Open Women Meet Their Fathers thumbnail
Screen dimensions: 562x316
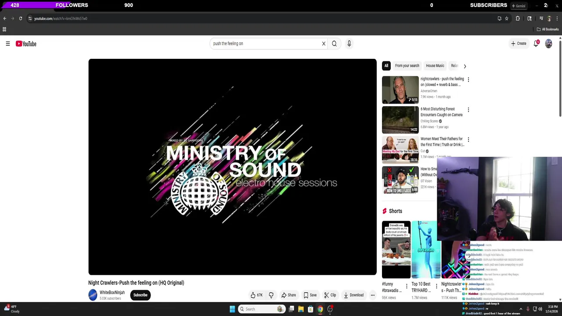pyautogui.click(x=400, y=149)
